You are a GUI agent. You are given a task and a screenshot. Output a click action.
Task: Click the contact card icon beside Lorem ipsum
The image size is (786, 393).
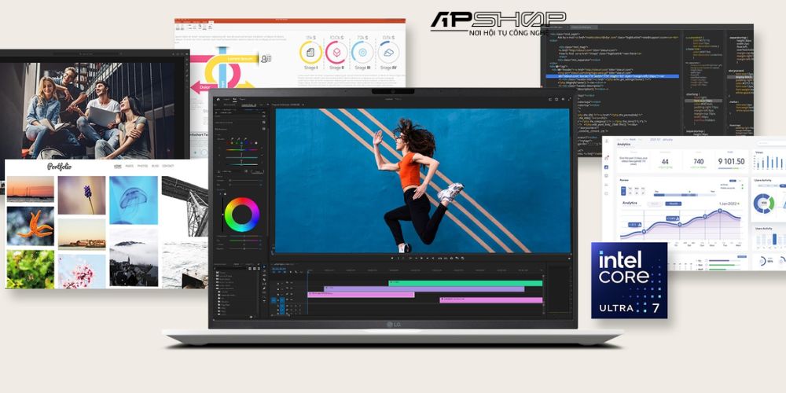pos(266,59)
